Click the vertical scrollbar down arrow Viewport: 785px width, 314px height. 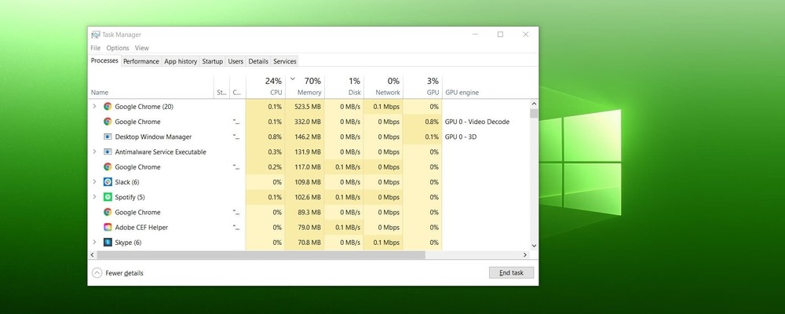click(534, 246)
